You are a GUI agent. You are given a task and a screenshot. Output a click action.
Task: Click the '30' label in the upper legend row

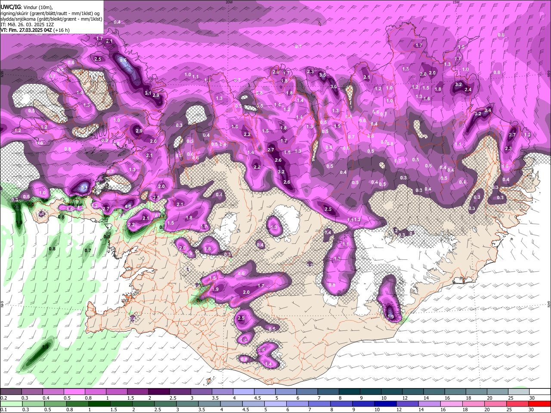pos(532,398)
